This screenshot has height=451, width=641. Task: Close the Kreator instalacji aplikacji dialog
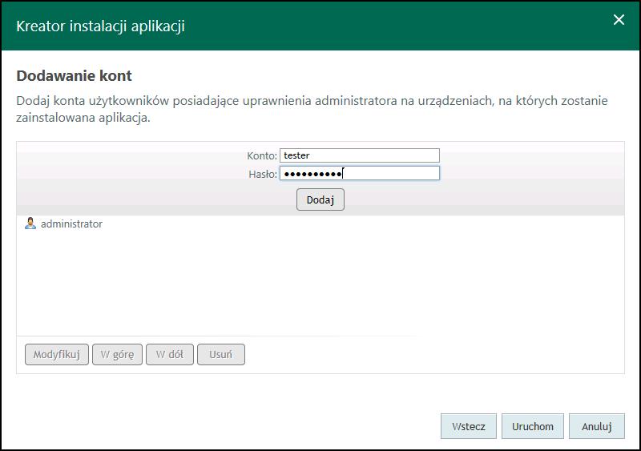point(619,20)
